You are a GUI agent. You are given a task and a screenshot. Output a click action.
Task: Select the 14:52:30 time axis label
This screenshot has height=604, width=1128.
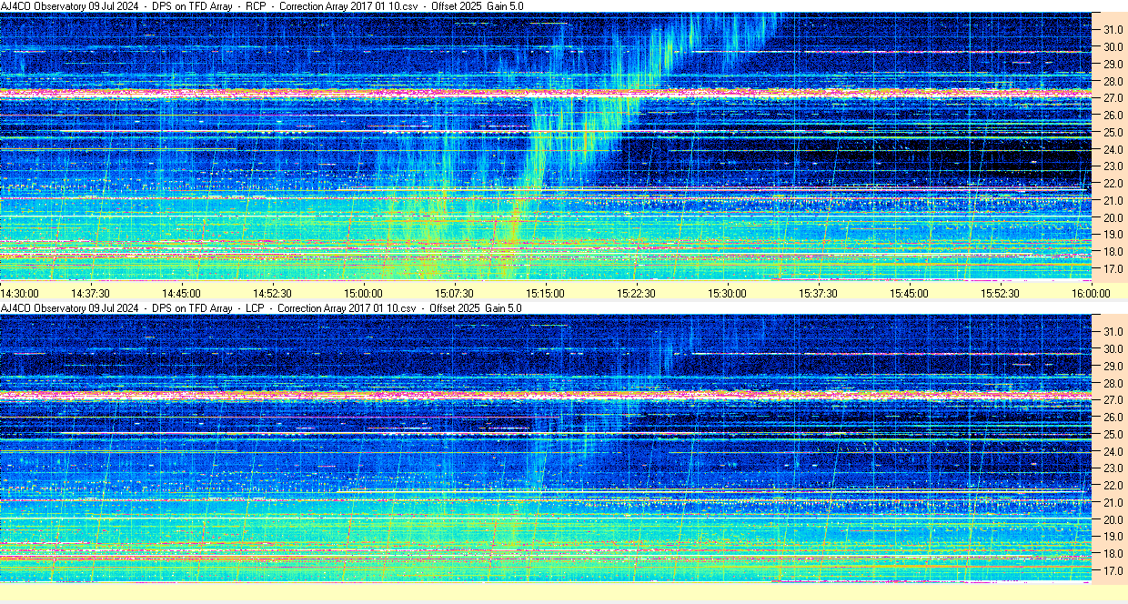pyautogui.click(x=272, y=293)
